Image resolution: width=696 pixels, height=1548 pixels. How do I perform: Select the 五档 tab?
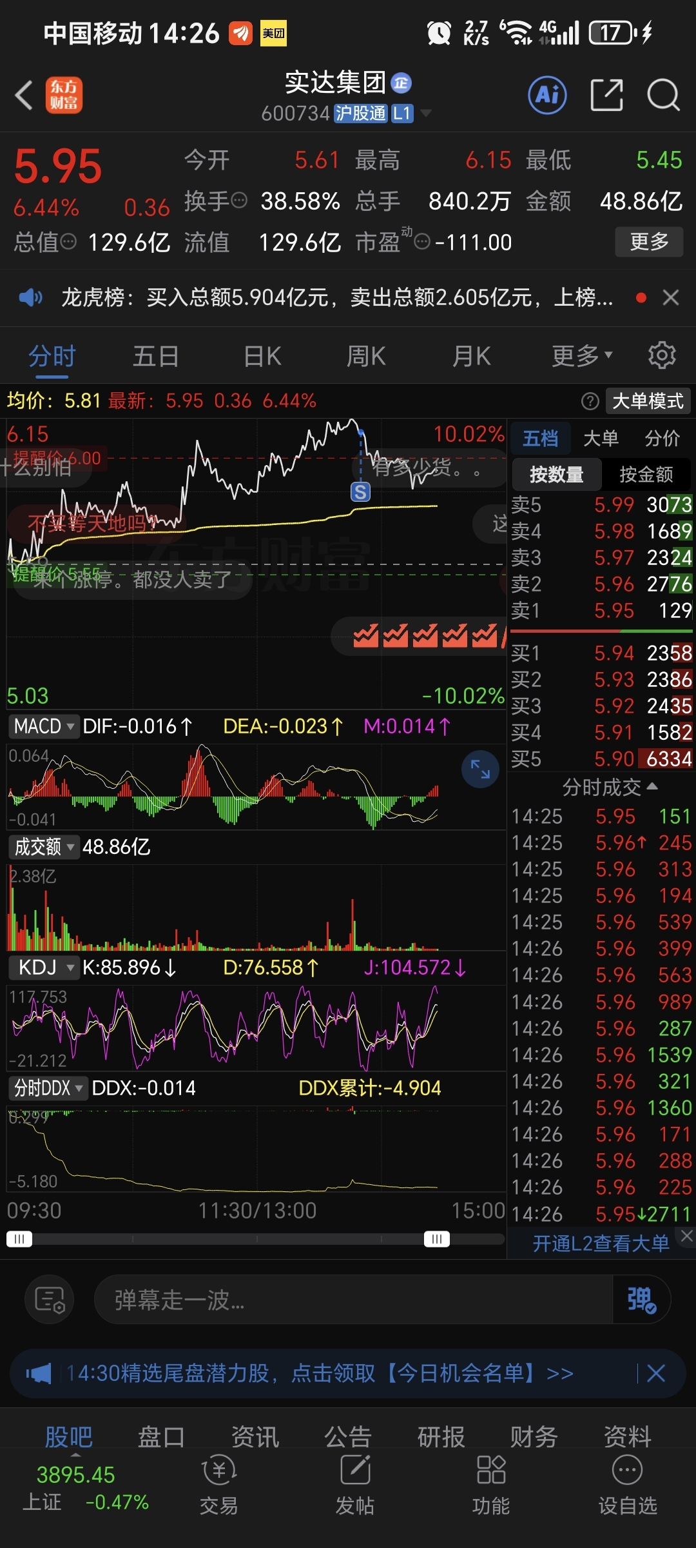tap(540, 439)
